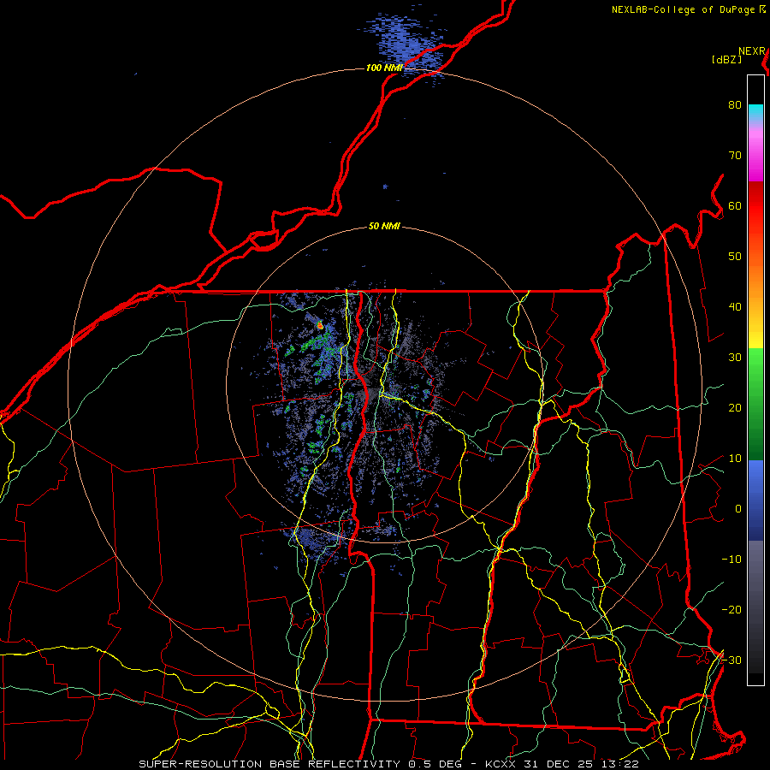The image size is (770, 770).
Task: Click the dBZ legend unit label
Action: 726,60
